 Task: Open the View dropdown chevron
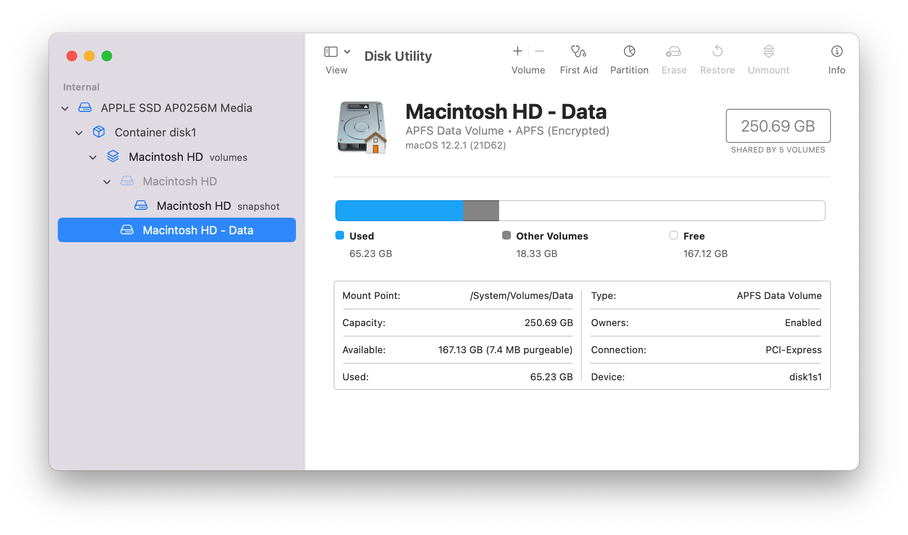347,52
